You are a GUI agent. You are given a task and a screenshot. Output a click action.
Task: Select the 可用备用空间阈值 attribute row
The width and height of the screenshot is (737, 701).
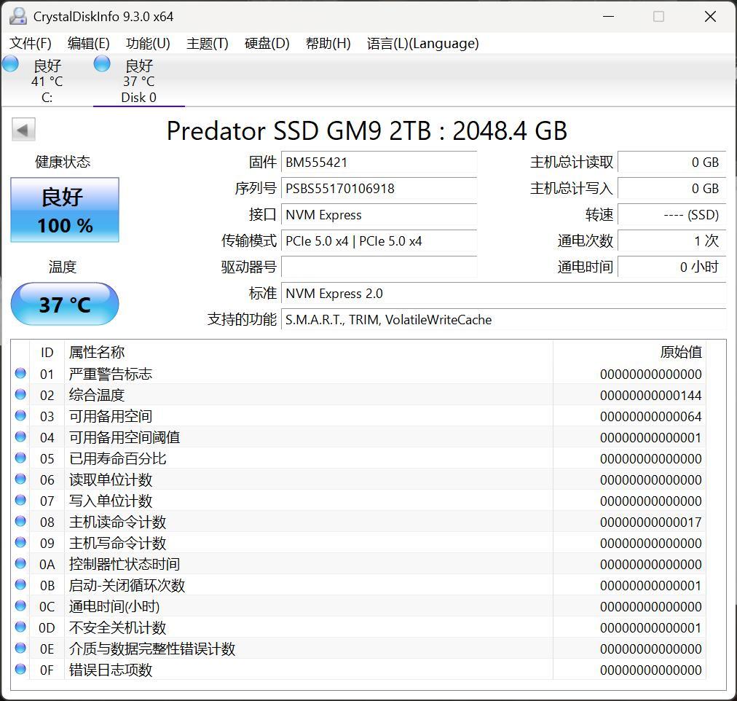[358, 438]
